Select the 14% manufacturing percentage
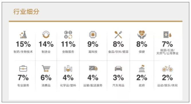The height and width of the screenshot is (104, 191). [x=46, y=44]
